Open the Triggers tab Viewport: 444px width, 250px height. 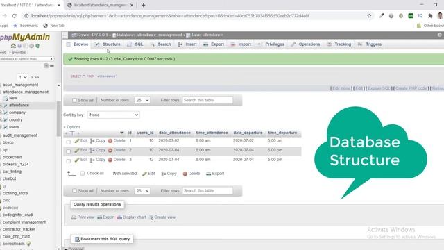[x=370, y=44]
